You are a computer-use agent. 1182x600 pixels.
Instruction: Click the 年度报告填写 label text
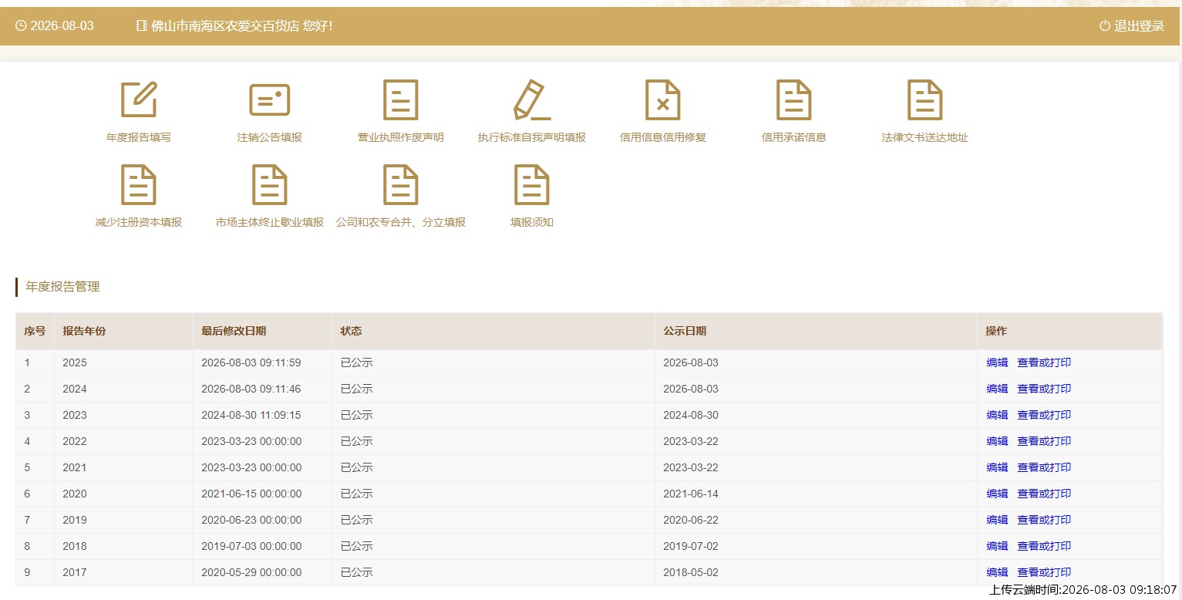click(139, 137)
